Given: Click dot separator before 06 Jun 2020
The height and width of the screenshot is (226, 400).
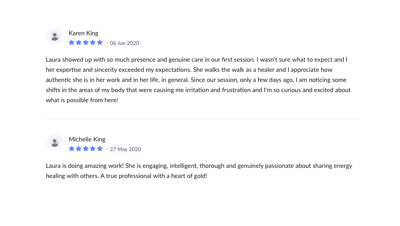Looking at the screenshot, I should pos(107,43).
